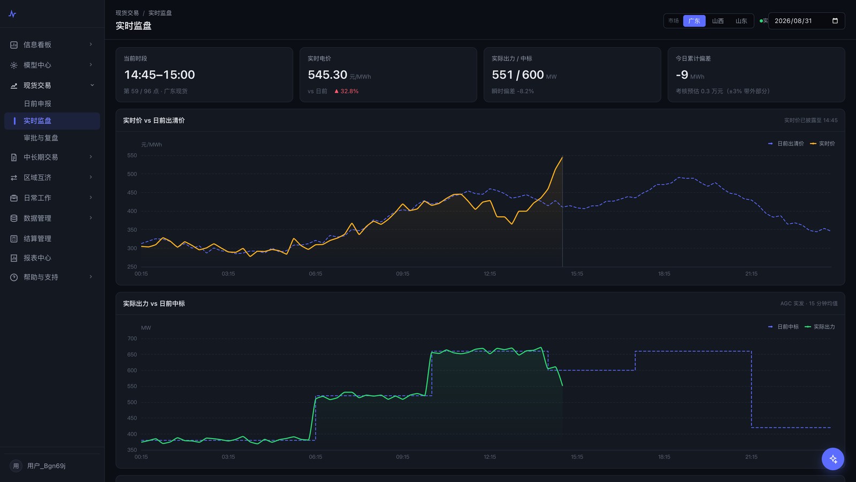
Task: Switch market to 山西
Action: pos(718,21)
